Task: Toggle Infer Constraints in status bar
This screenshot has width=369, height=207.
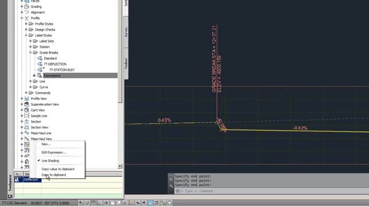Action: coord(81,203)
